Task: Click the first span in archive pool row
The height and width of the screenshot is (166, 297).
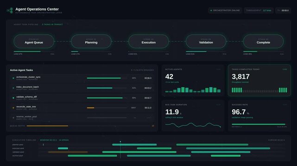Action: pos(92,156)
